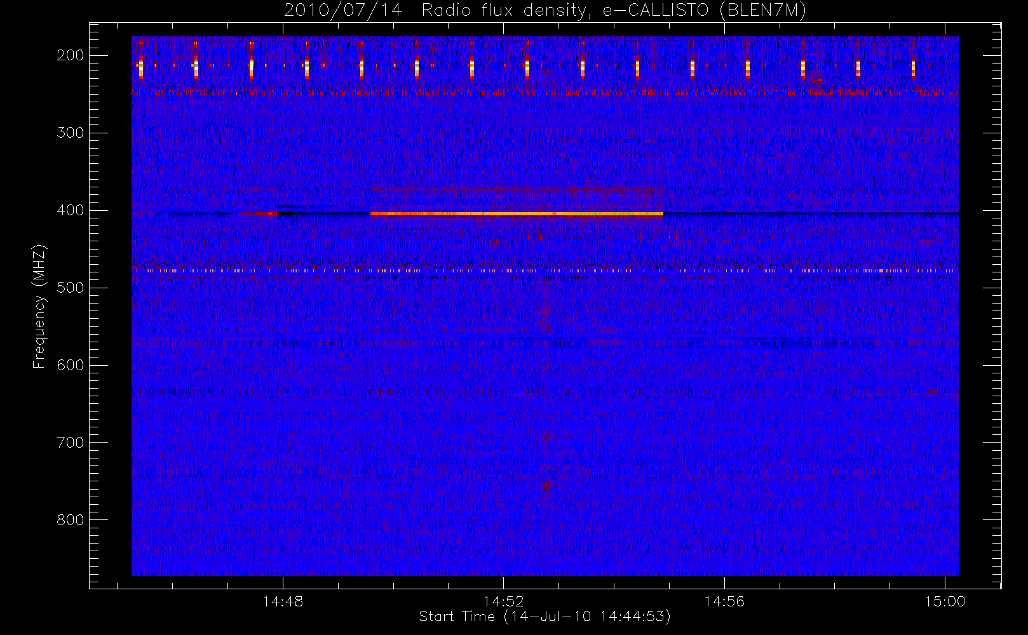Click the bright orange emission band near 400 MHz
The width and height of the screenshot is (1028, 635).
click(x=517, y=214)
